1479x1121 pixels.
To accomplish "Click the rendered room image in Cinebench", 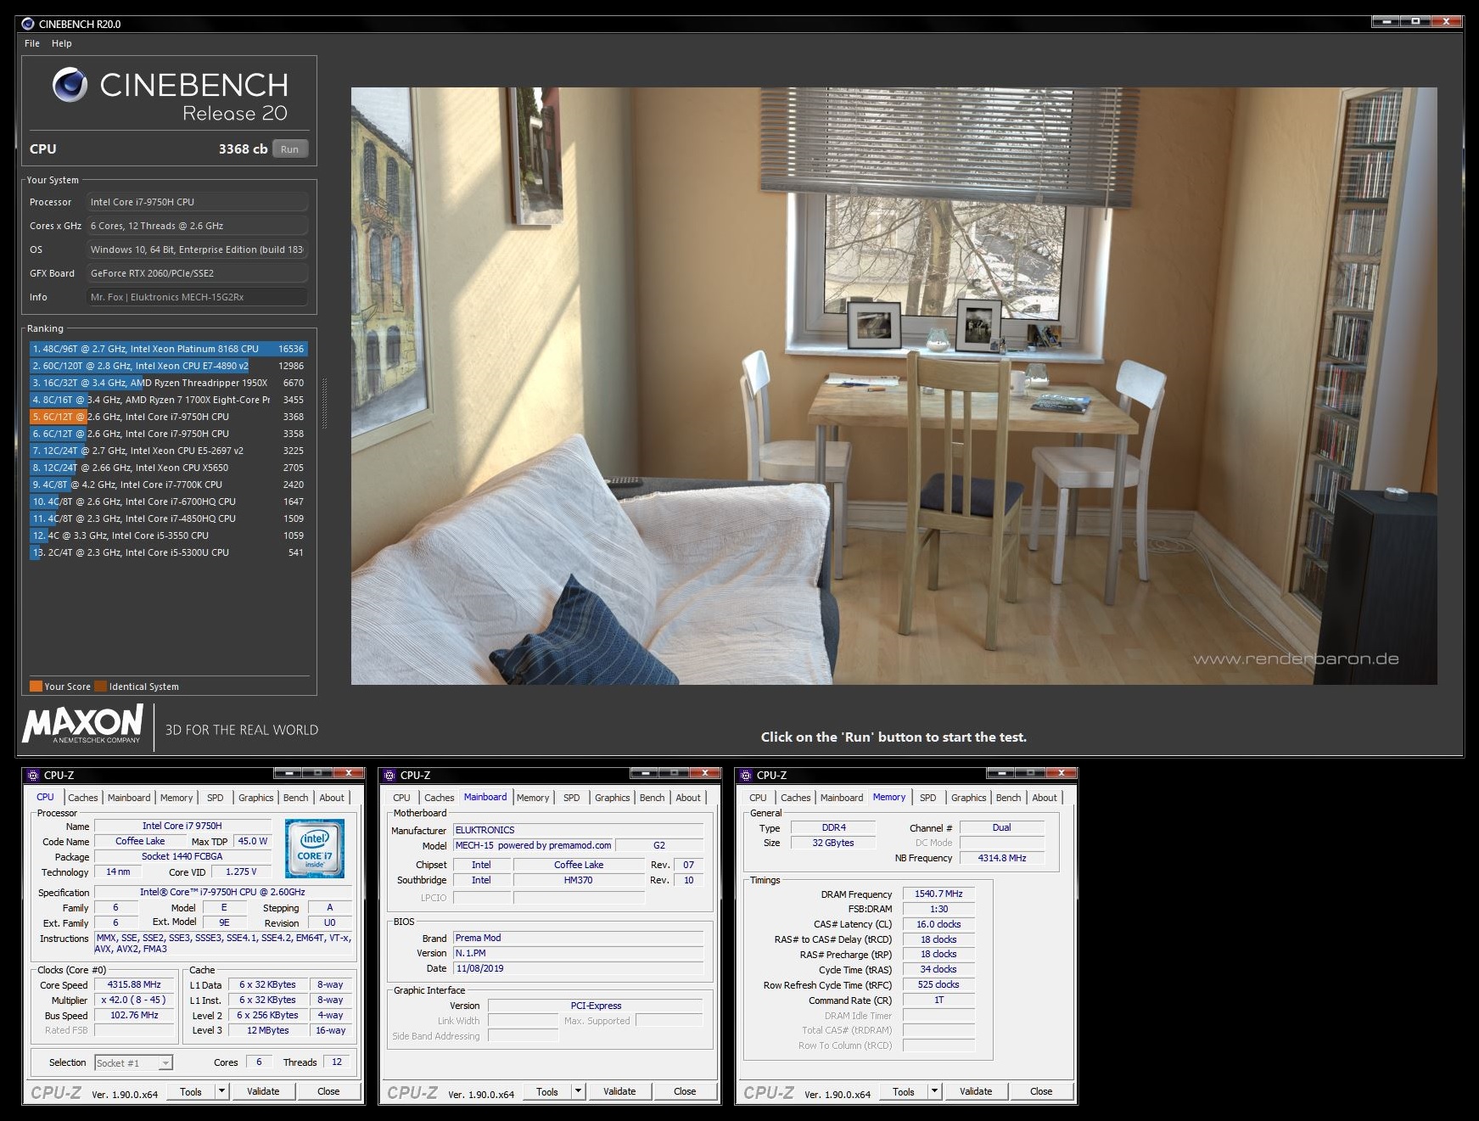I will (x=894, y=386).
